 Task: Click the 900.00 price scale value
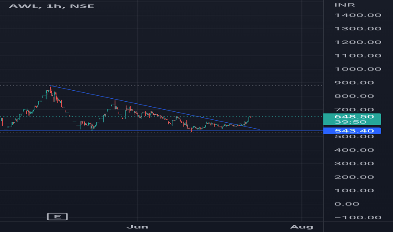click(354, 83)
